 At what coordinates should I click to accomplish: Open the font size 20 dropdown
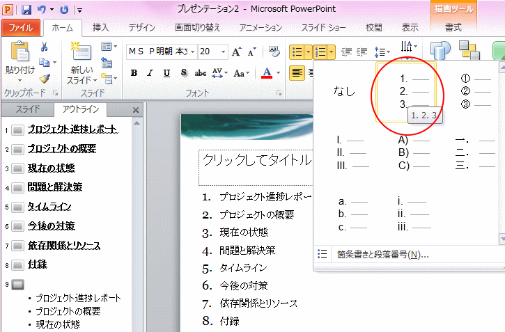223,52
